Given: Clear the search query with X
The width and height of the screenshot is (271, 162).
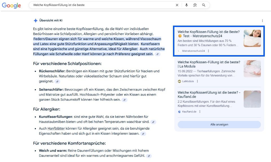Looking at the screenshot, I should click(x=177, y=5).
